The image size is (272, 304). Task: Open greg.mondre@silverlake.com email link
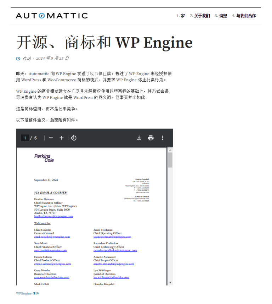point(52,277)
